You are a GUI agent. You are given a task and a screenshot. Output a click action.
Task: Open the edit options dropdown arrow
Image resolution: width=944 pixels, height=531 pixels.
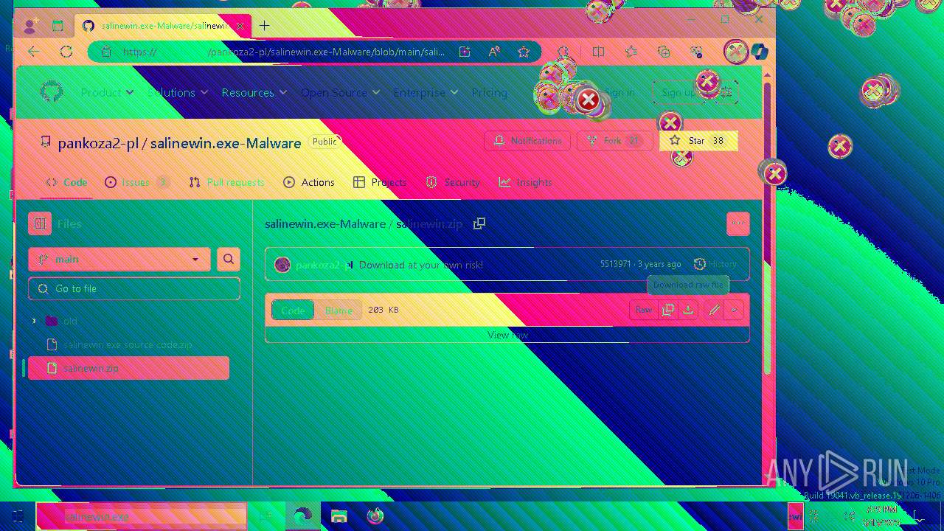point(733,310)
